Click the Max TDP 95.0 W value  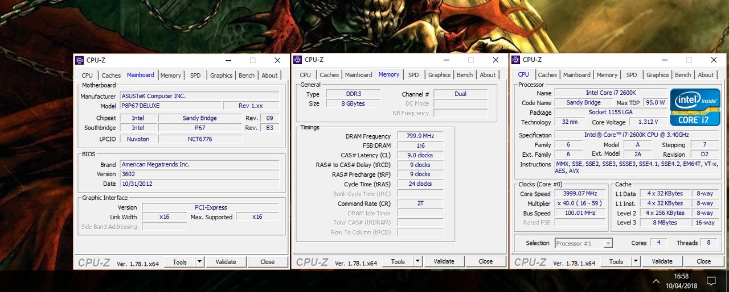click(x=655, y=103)
